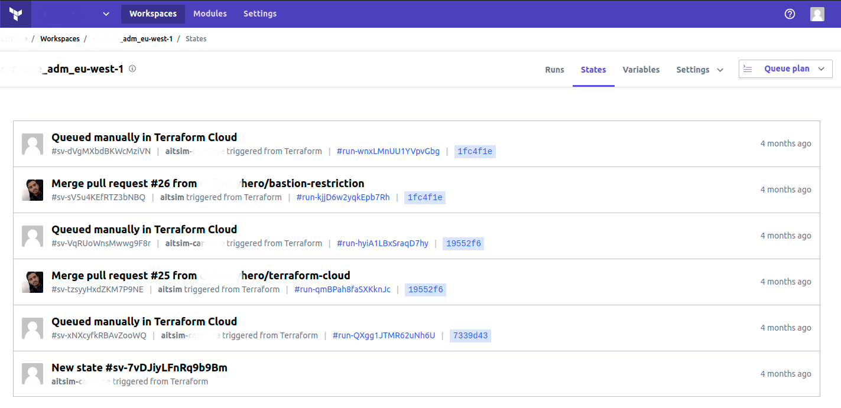Viewport: 841px width, 408px height.
Task: Open Settings in top navigation bar
Action: click(x=260, y=14)
